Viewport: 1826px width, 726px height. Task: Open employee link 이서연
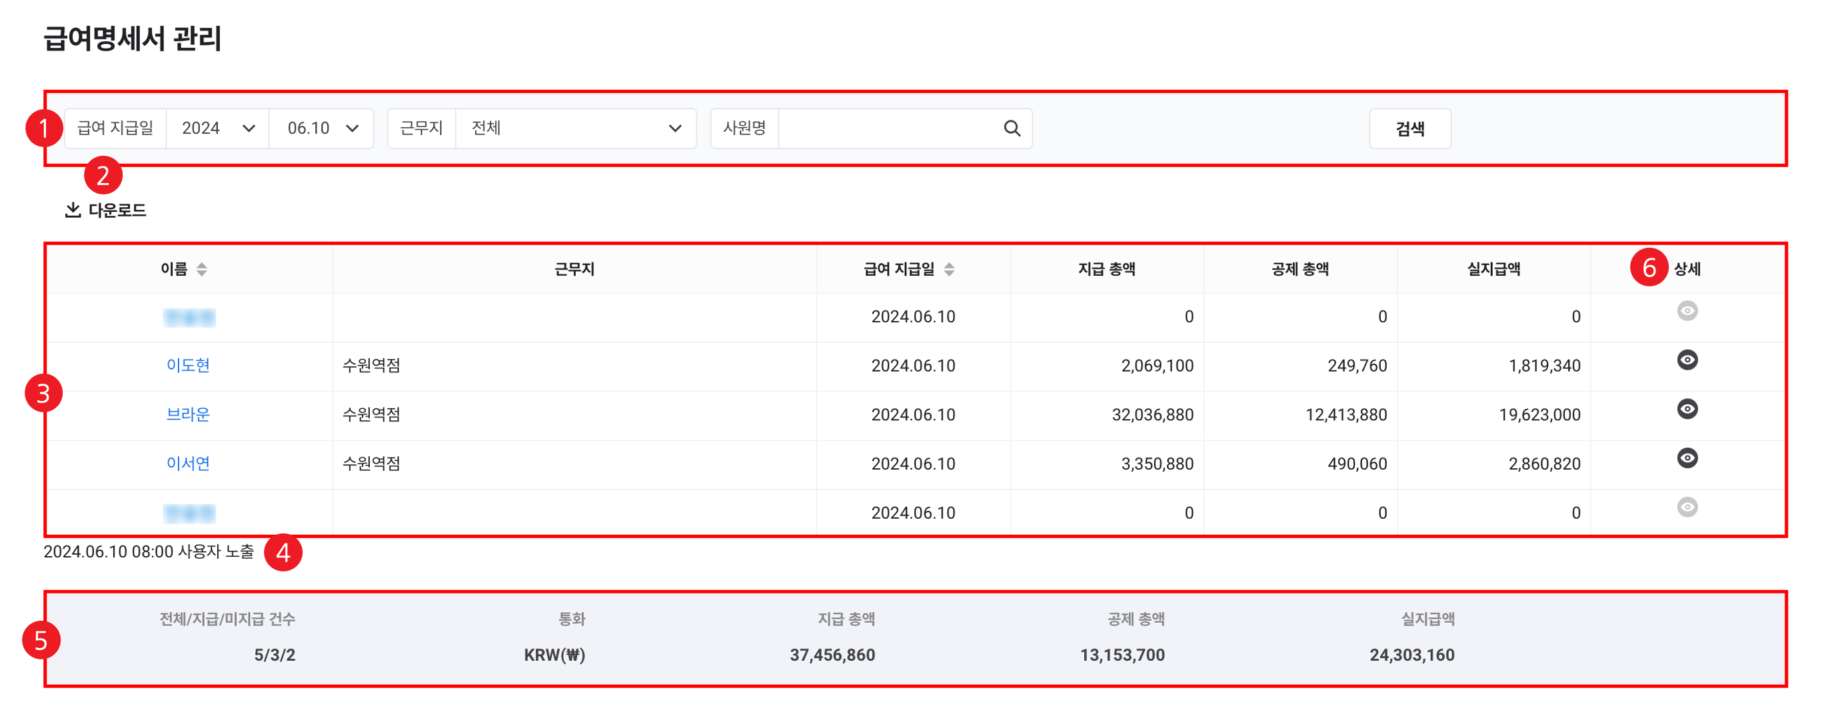[188, 463]
